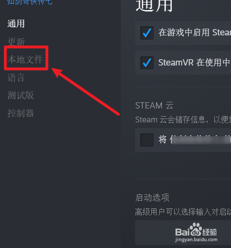Click the Baidu 经验 watermark logo
The image size is (231, 248).
coord(196,230)
